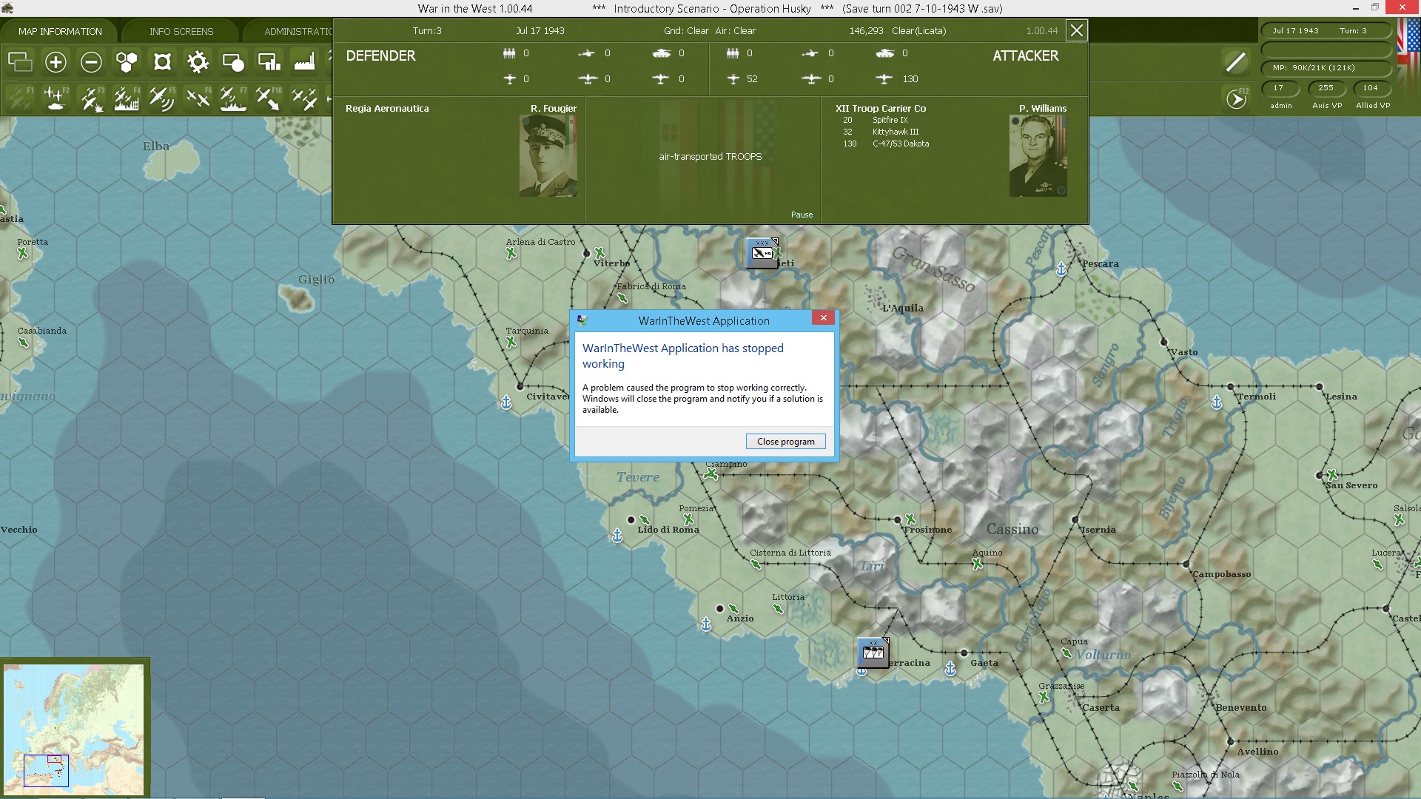Open the INFO SCREENS tab

(x=181, y=31)
